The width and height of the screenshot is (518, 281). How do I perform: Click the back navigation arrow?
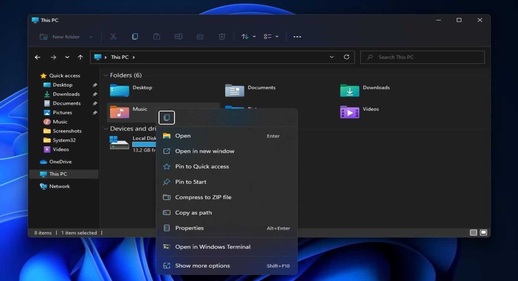point(38,57)
